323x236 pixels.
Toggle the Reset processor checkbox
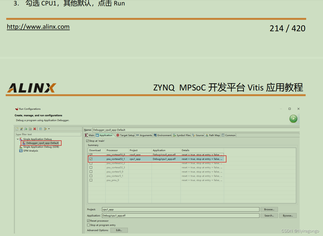tap(88, 221)
